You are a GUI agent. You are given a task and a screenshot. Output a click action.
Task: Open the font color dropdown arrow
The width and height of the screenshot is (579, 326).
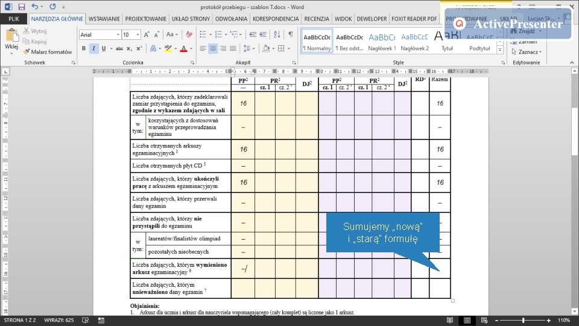[191, 48]
